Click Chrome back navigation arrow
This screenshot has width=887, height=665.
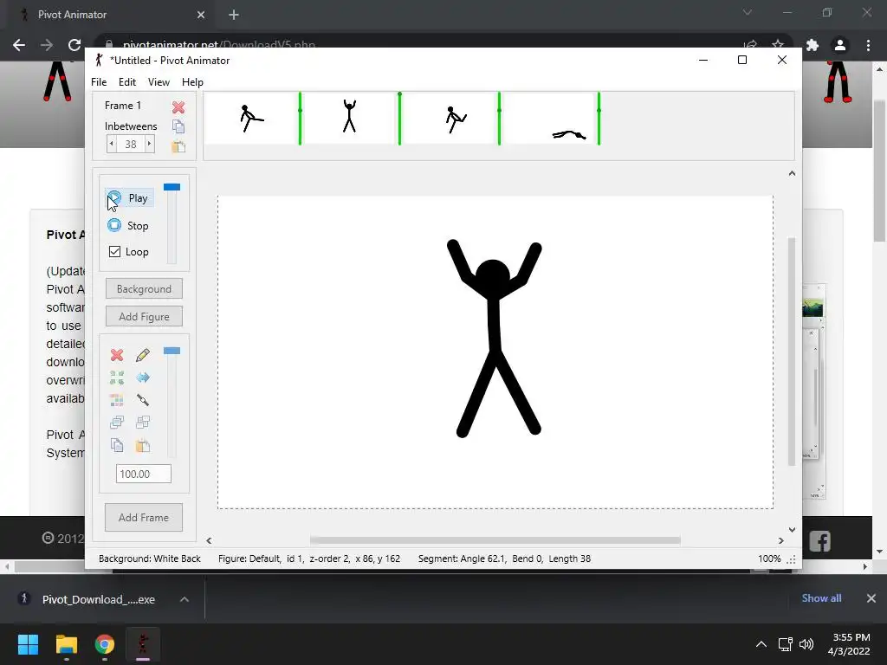[19, 45]
